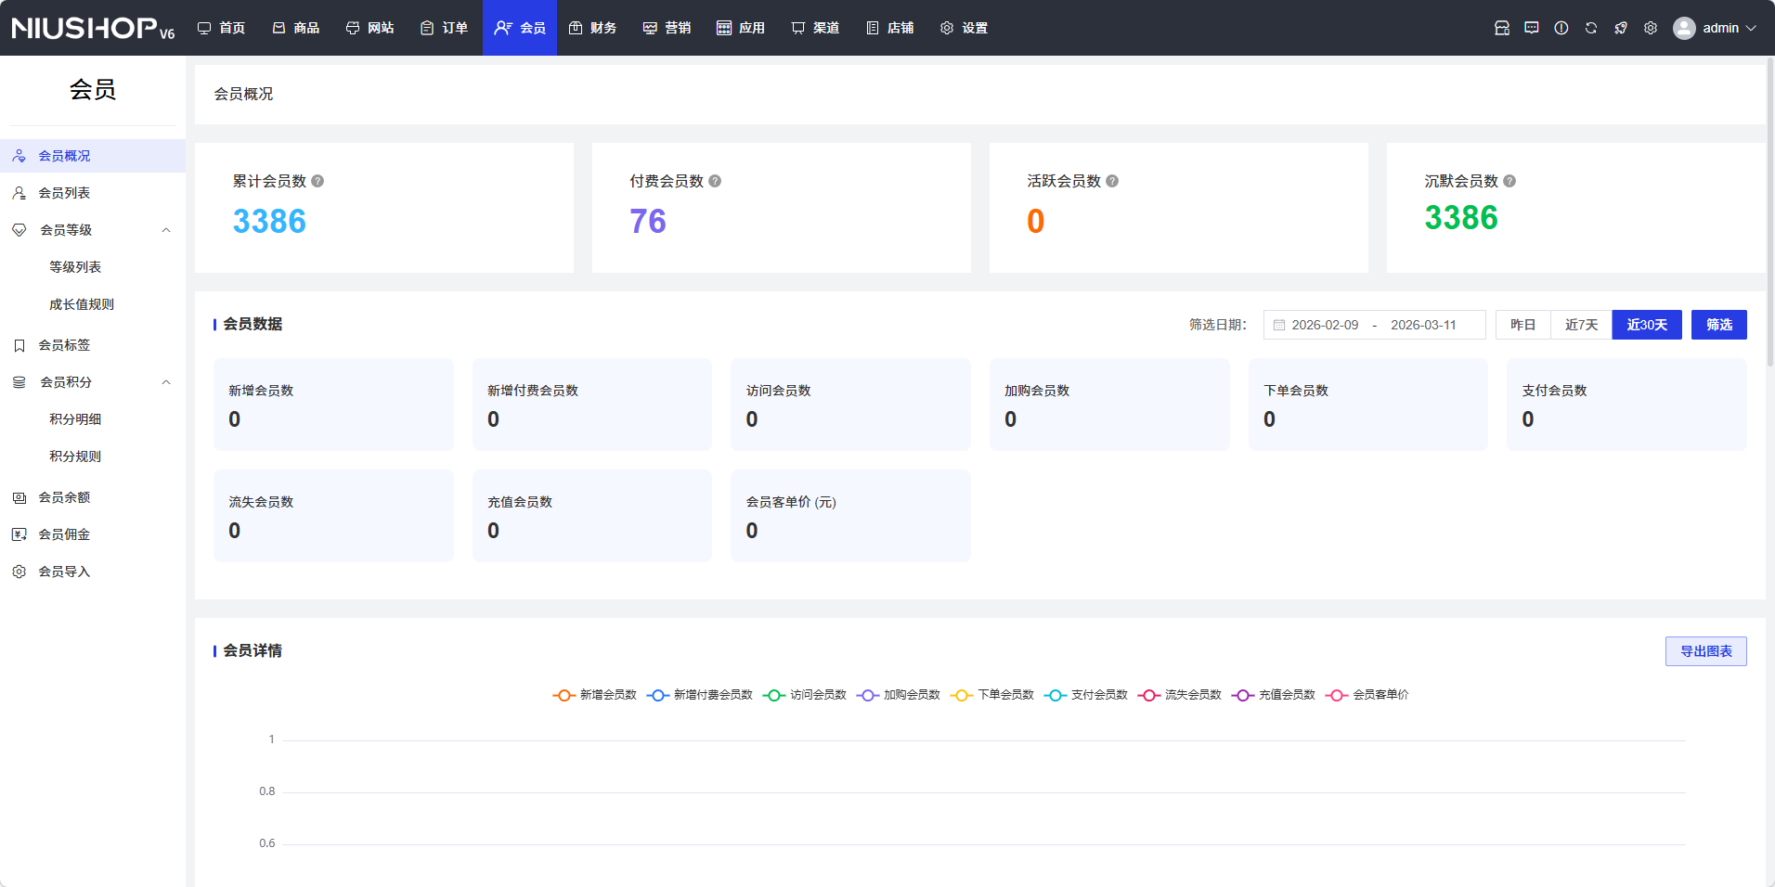Click help icon next to 付费会员数
This screenshot has width=1775, height=887.
715,181
